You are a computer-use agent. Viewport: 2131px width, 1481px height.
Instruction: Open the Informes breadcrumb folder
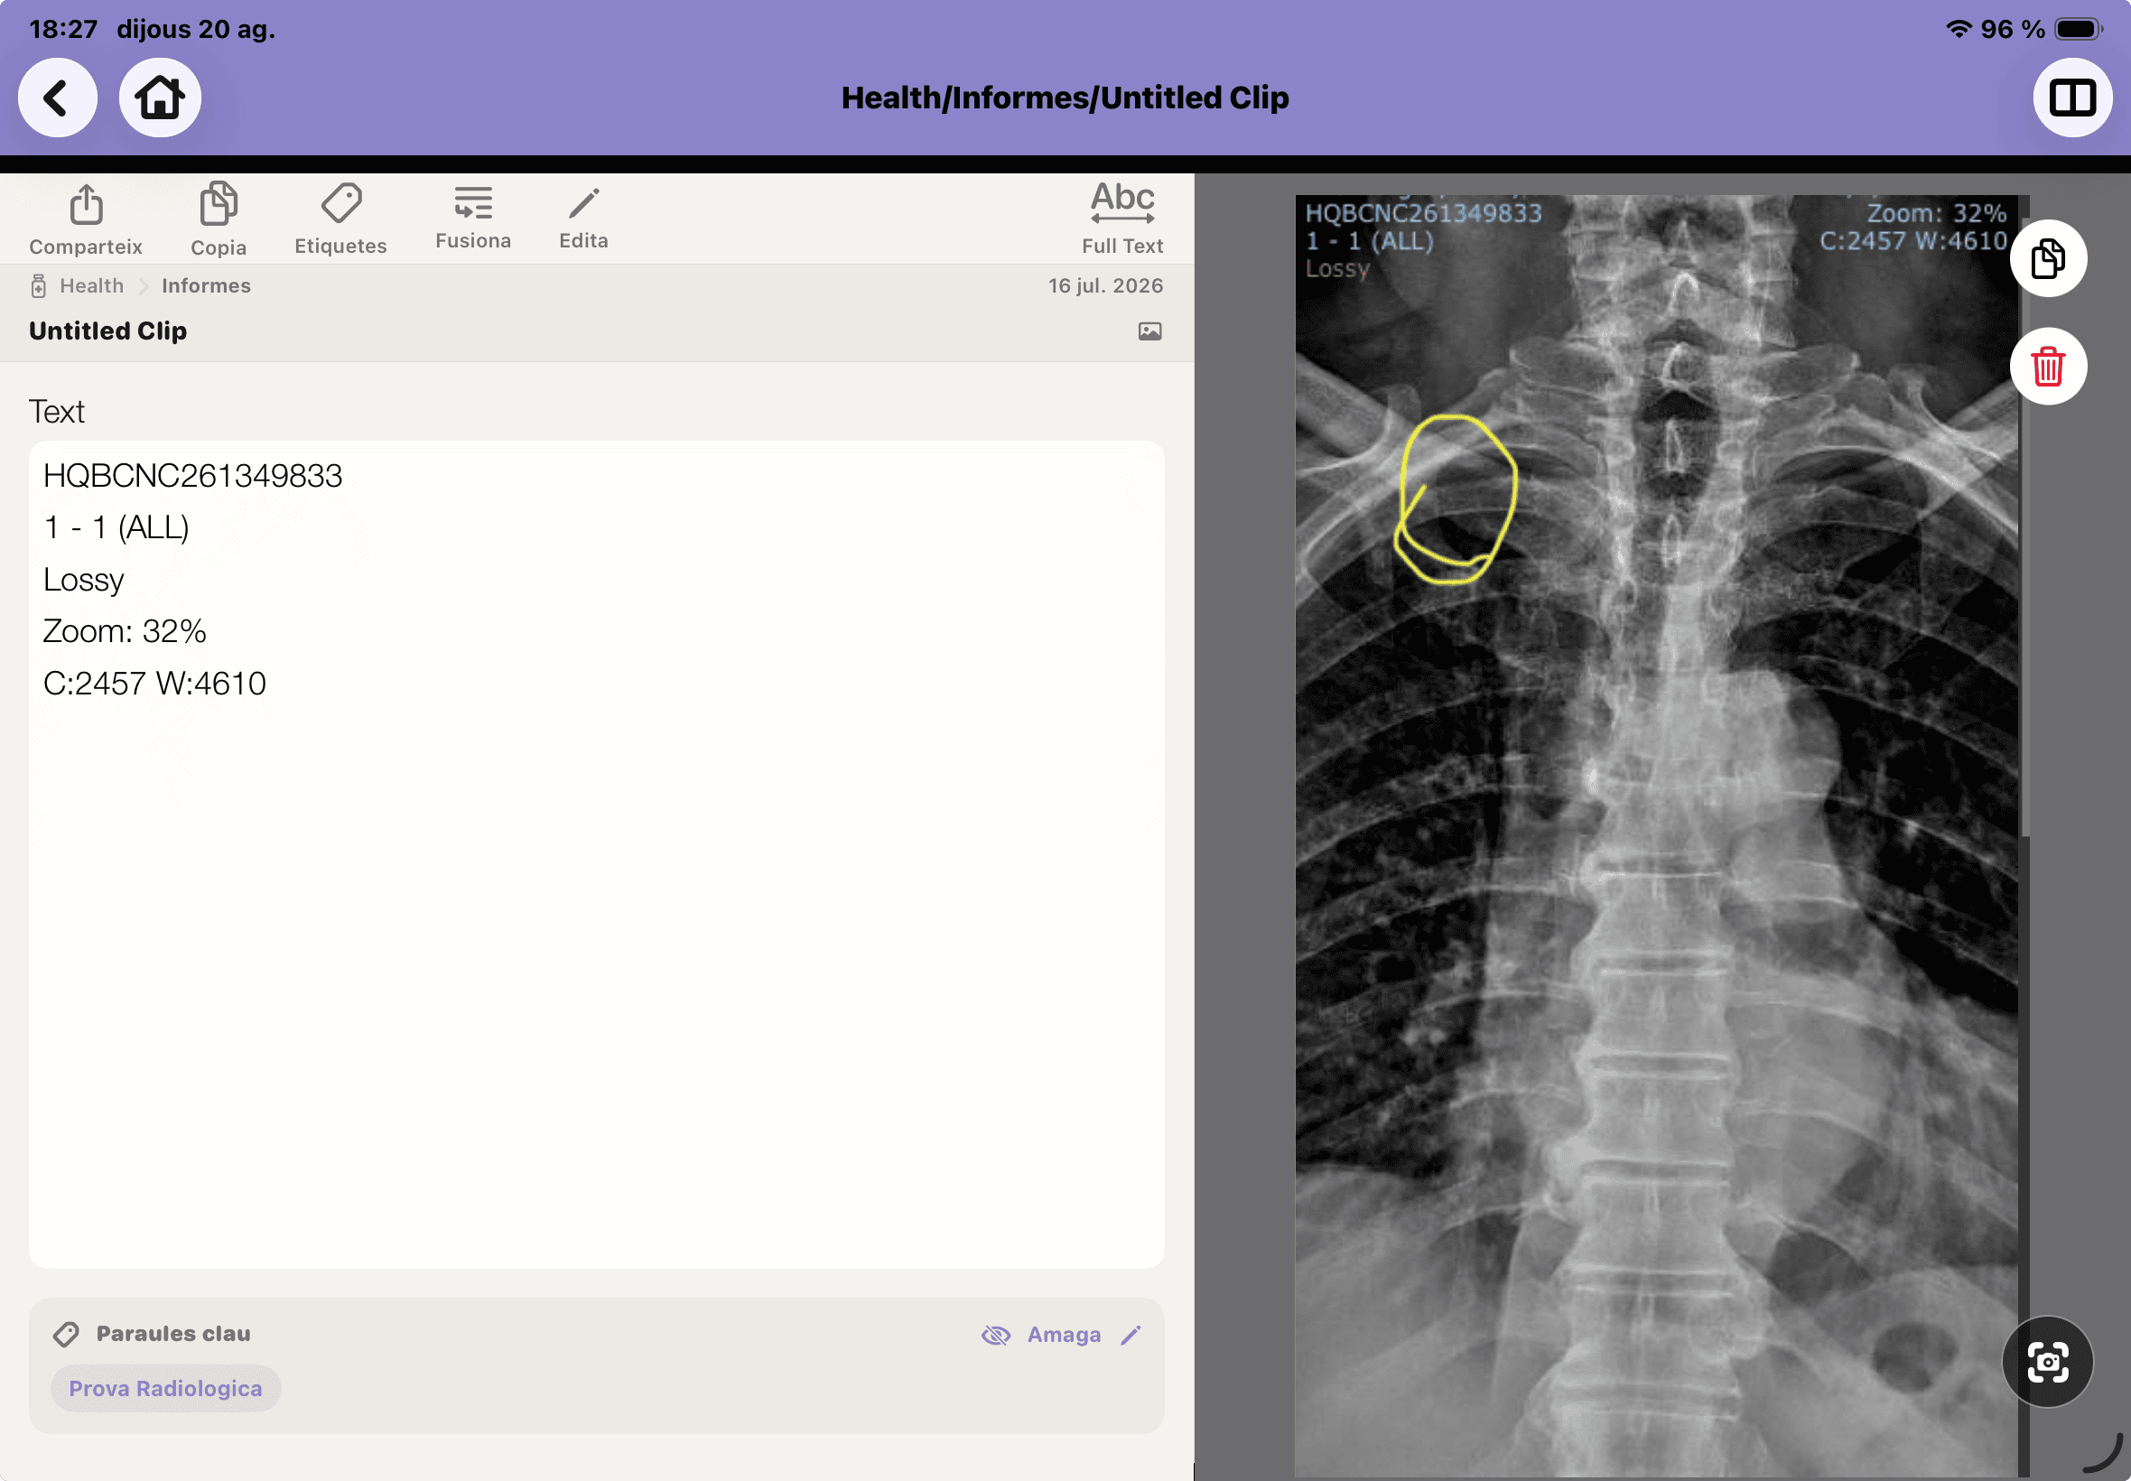[x=206, y=285]
